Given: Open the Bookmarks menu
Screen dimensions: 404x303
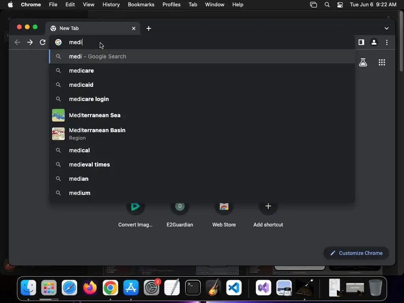Looking at the screenshot, I should click(x=141, y=5).
